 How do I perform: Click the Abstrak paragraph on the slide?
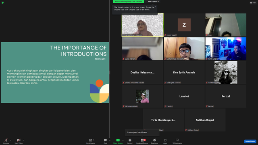pyautogui.click(x=43, y=77)
